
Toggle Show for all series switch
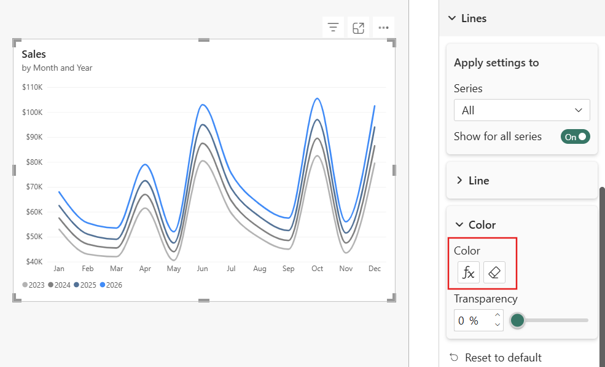pyautogui.click(x=576, y=136)
